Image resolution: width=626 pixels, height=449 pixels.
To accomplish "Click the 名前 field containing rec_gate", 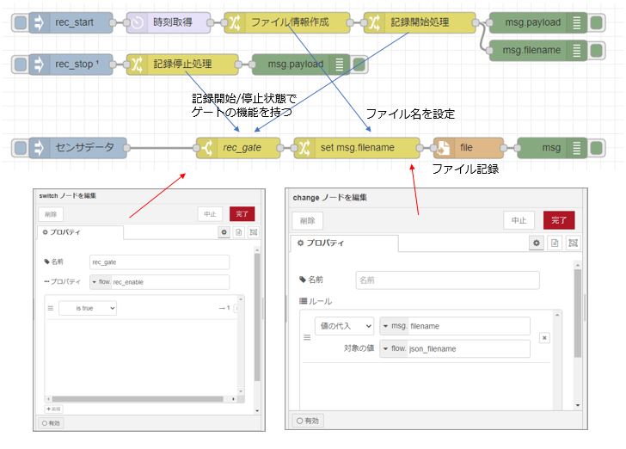I will click(159, 262).
